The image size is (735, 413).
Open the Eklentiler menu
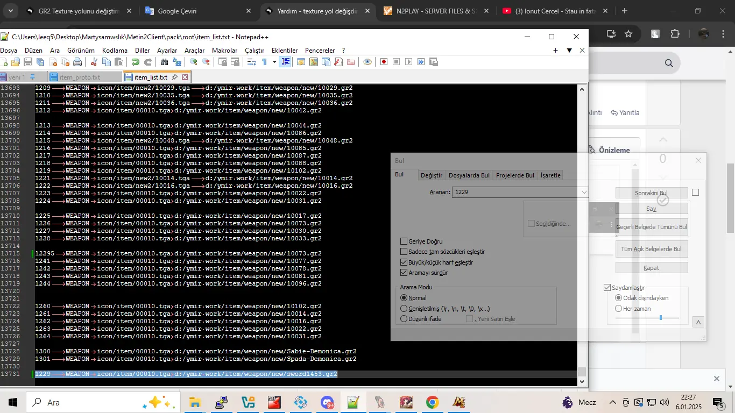click(x=285, y=51)
